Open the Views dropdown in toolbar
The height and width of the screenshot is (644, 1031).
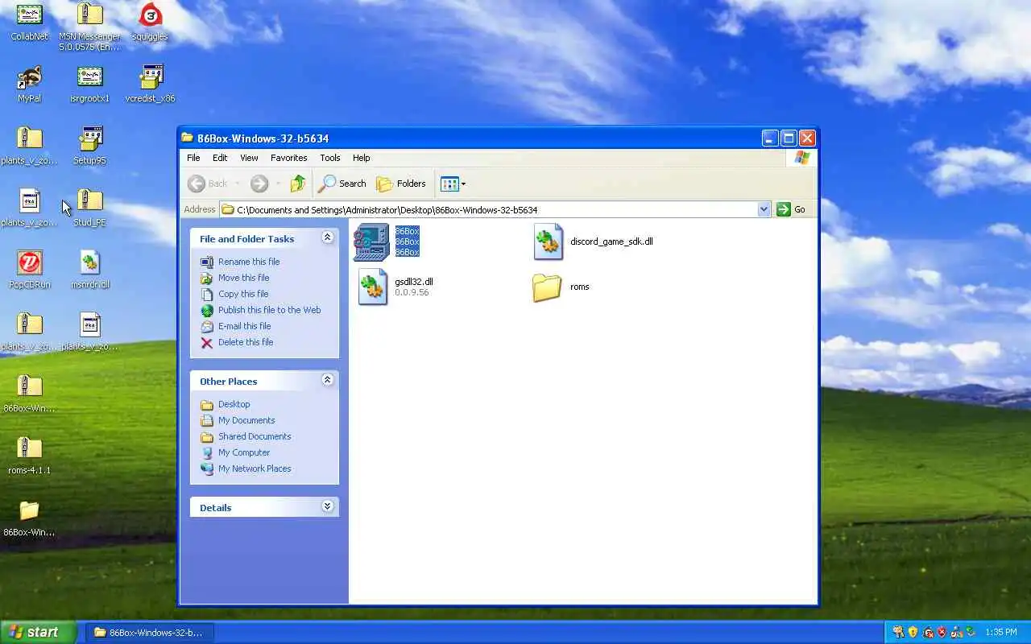[x=453, y=184]
